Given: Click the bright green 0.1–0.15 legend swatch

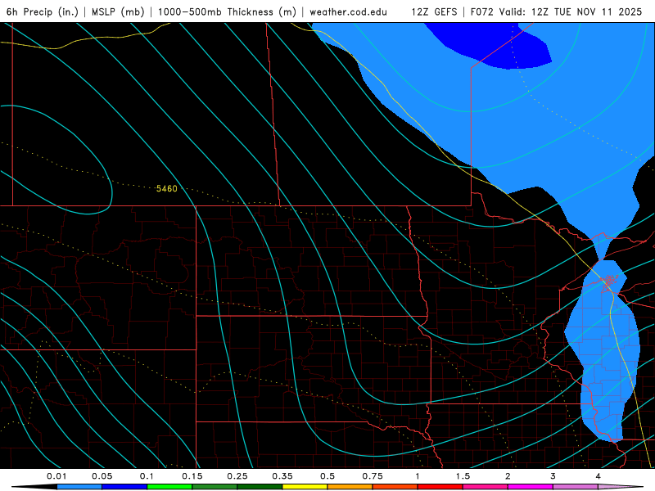Looking at the screenshot, I should click(x=169, y=487).
